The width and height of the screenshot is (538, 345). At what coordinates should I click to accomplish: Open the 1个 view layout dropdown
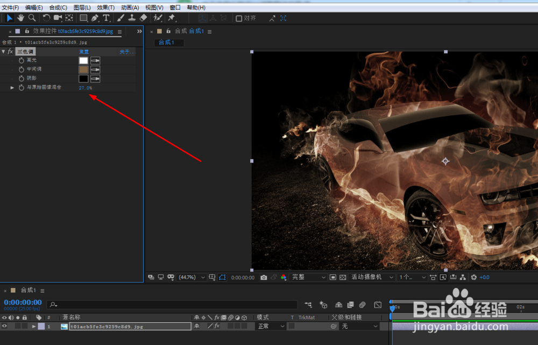pyautogui.click(x=412, y=277)
